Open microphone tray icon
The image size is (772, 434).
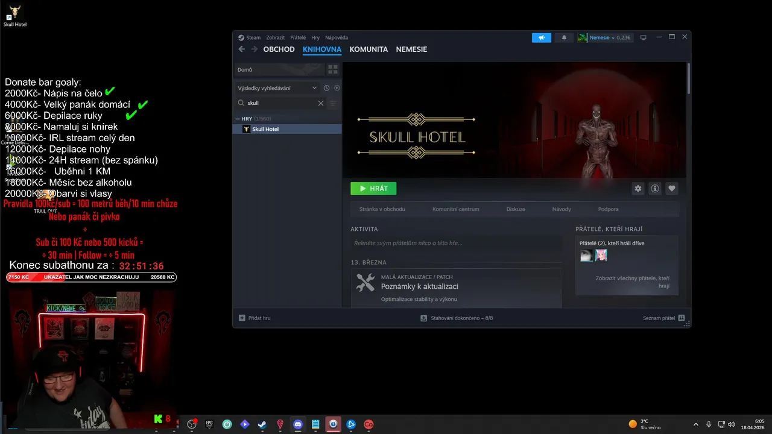pos(709,424)
